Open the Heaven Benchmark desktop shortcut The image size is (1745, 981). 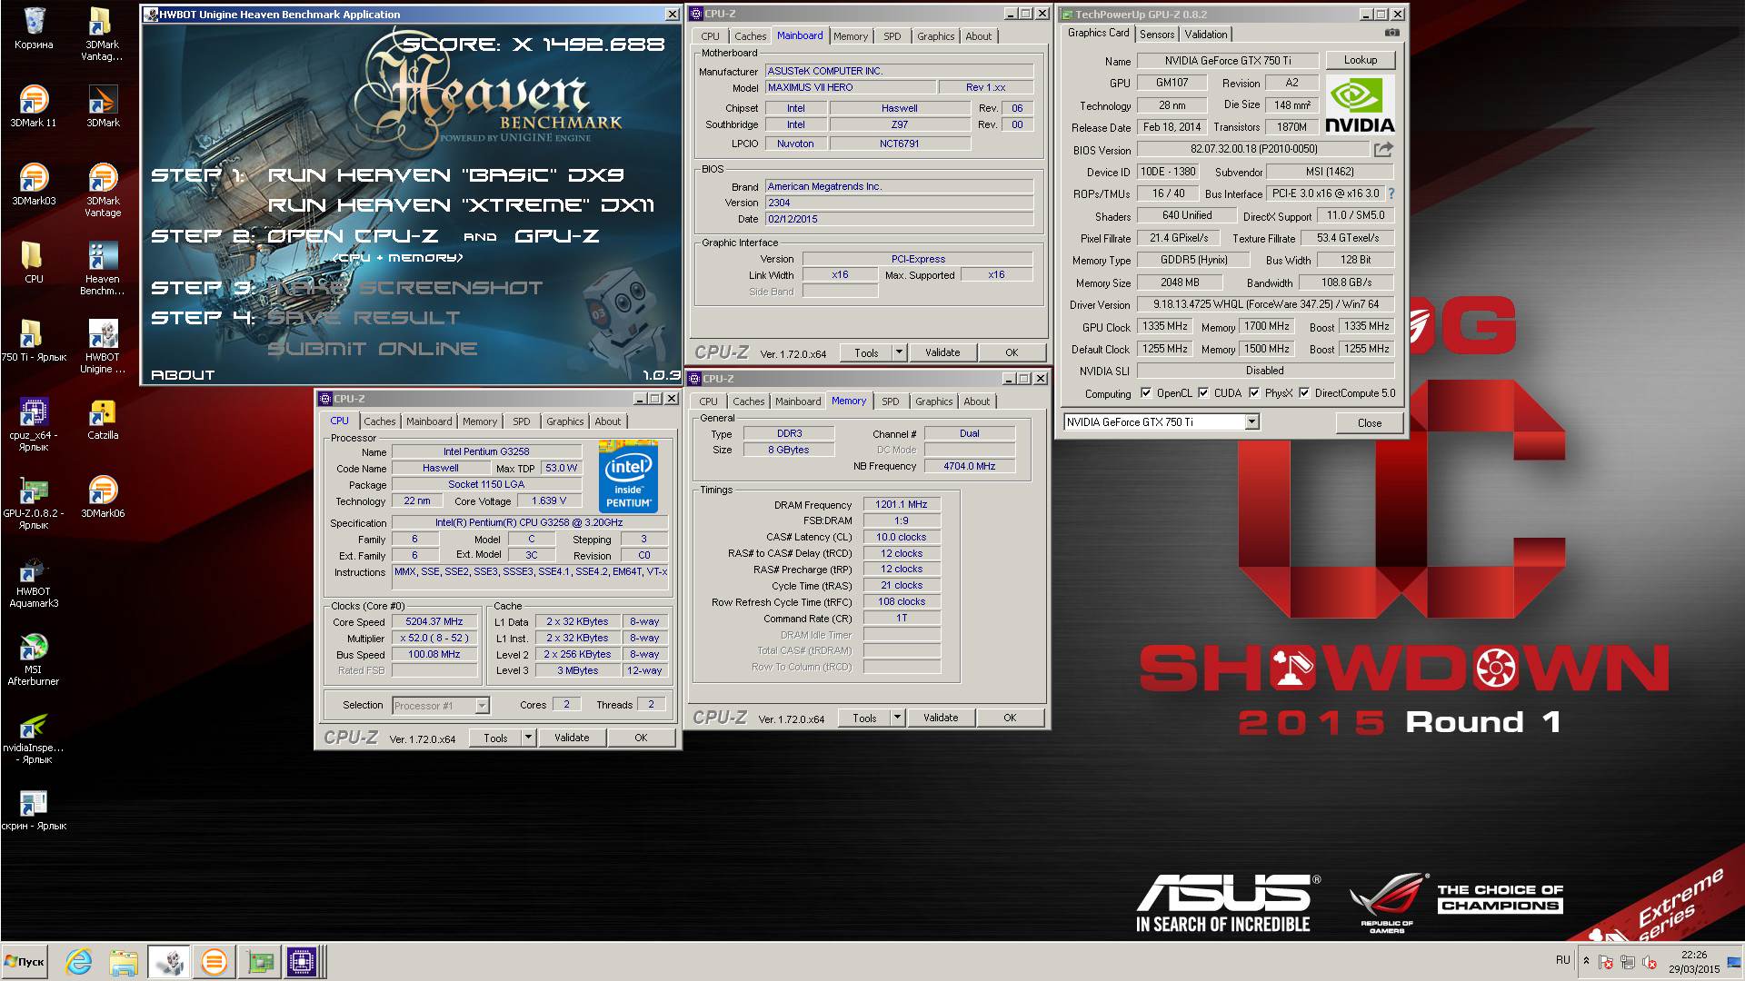click(103, 268)
